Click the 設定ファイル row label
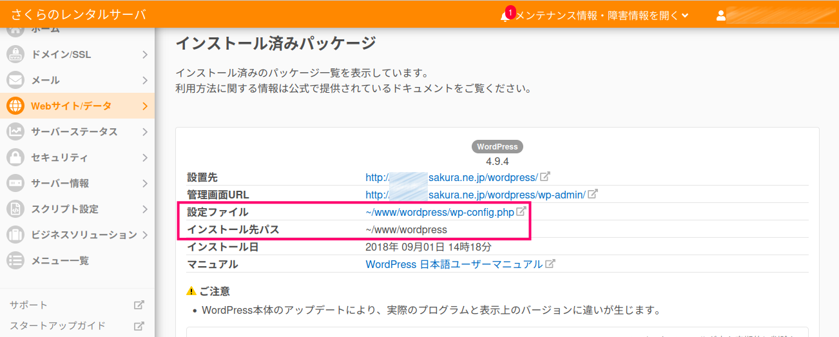Viewport: 839px width, 337px height. [x=217, y=212]
